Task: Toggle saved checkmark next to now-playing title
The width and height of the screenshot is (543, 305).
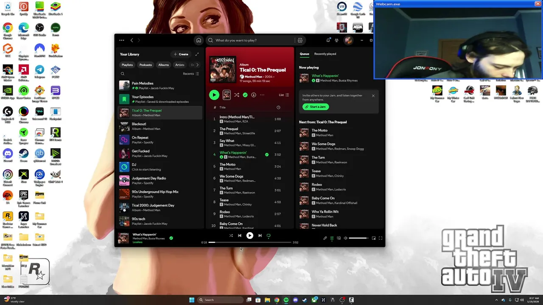Action: [171, 238]
